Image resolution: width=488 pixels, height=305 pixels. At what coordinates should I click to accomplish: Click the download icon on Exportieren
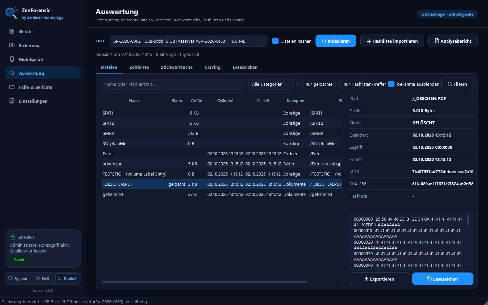366,279
